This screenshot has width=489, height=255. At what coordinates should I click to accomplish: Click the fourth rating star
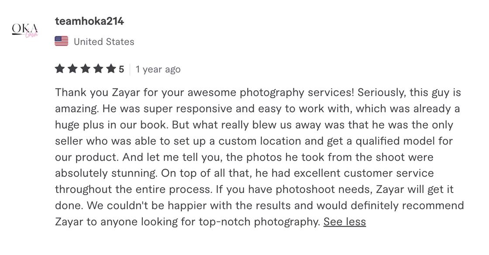pyautogui.click(x=98, y=69)
